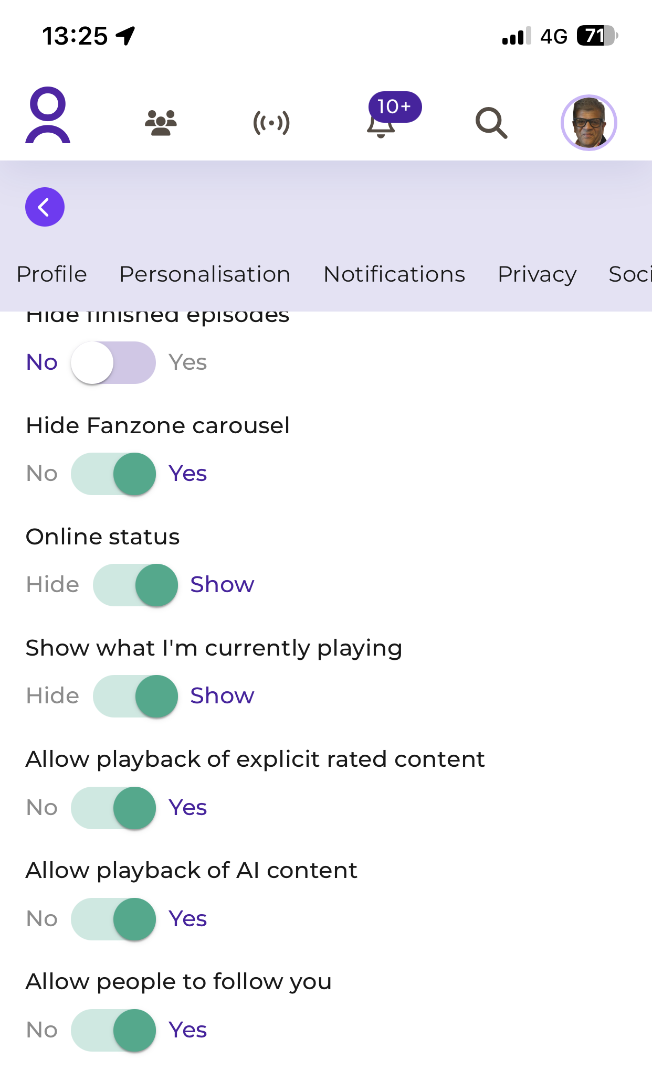652x1071 pixels.
Task: Open the Personalisation tab
Action: (x=205, y=274)
